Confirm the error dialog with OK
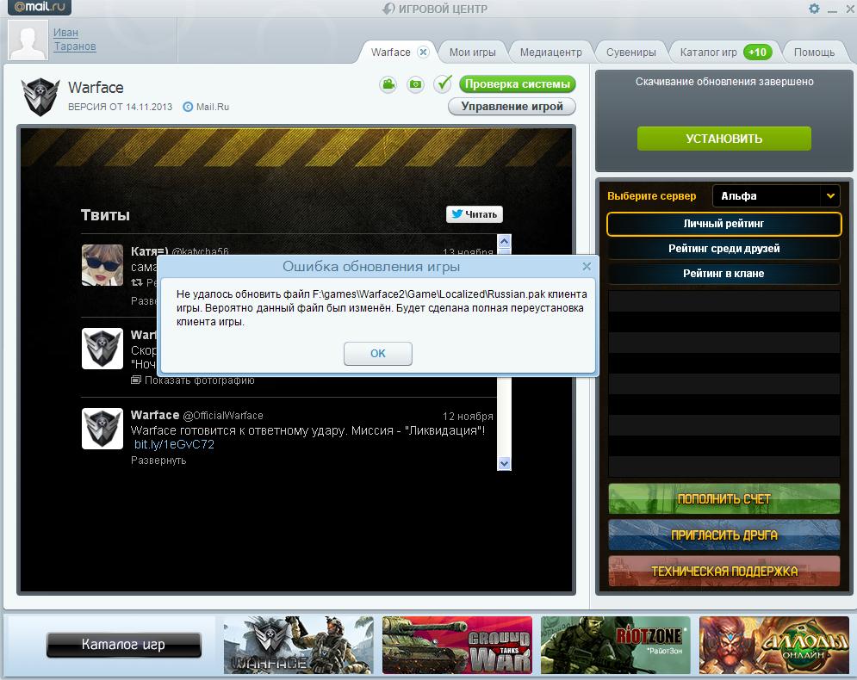 point(377,354)
